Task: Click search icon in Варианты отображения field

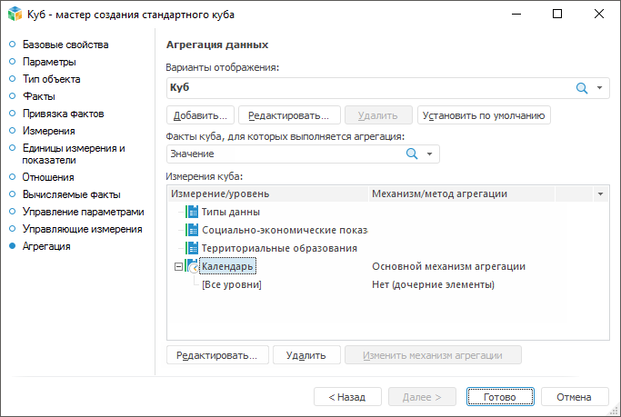Action: (582, 87)
